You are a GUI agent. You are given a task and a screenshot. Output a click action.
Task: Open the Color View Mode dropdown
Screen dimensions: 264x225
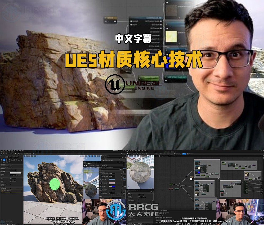click(x=13, y=170)
